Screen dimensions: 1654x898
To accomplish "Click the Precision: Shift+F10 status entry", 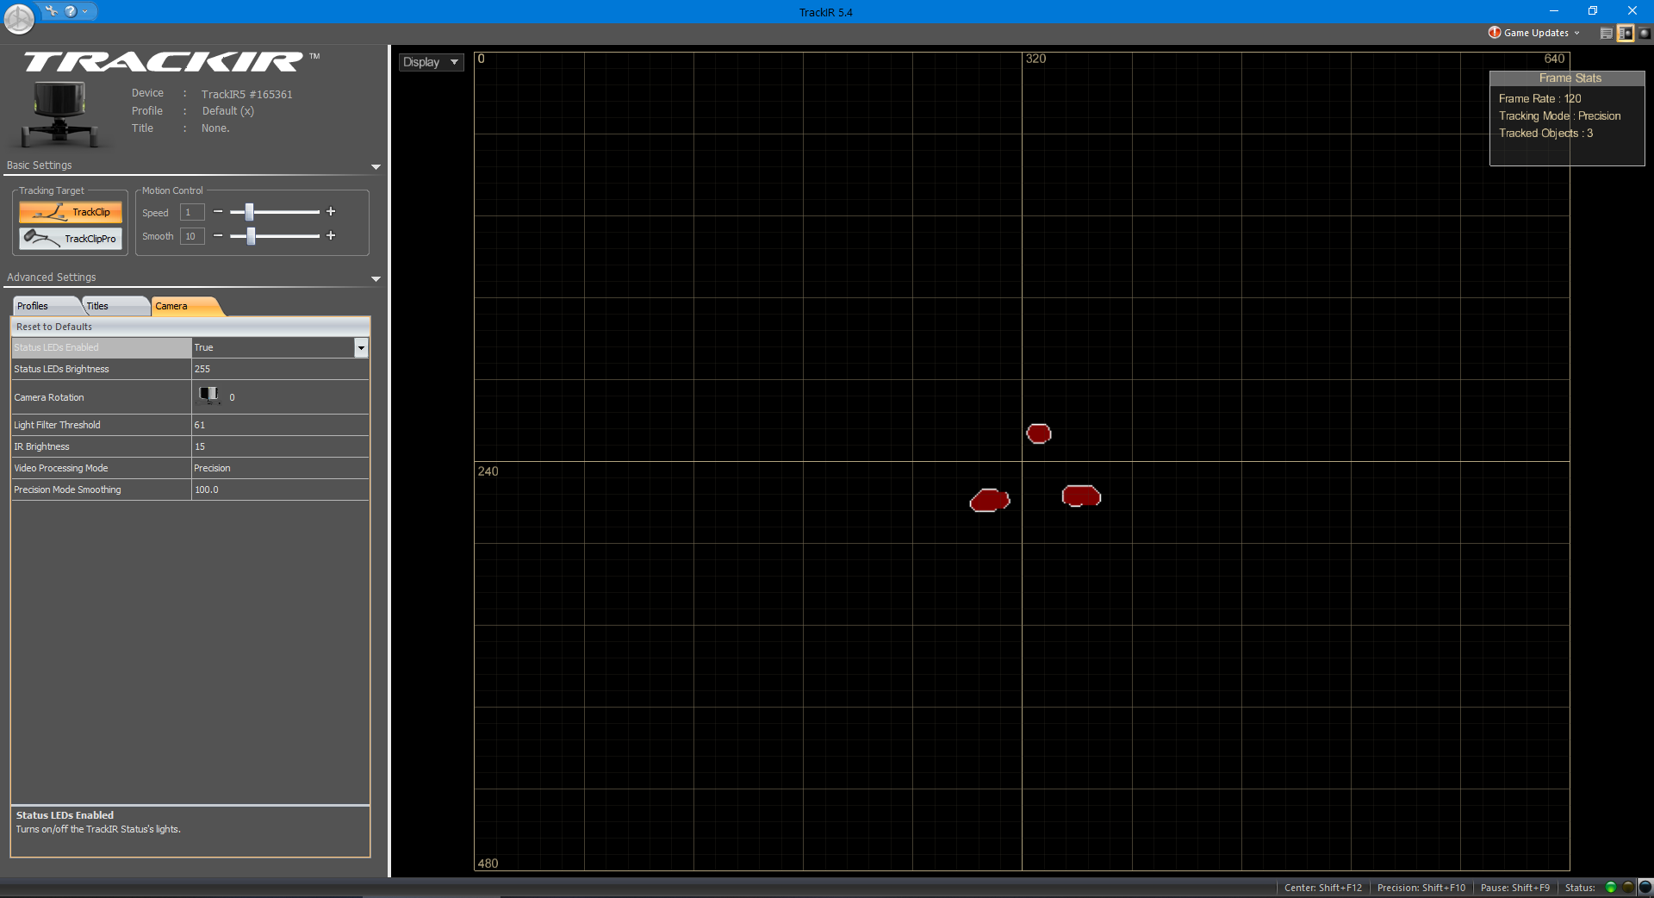I will (x=1421, y=888).
